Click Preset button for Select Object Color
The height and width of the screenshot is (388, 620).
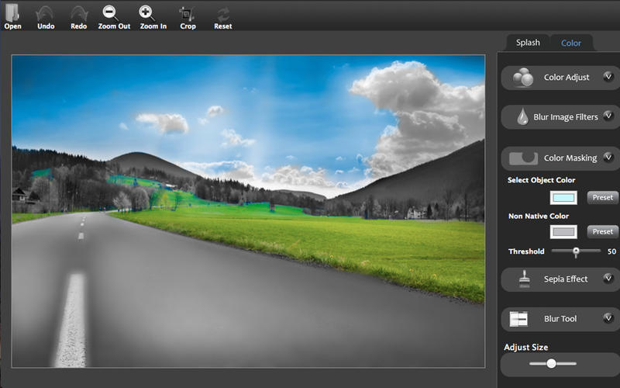(x=602, y=197)
